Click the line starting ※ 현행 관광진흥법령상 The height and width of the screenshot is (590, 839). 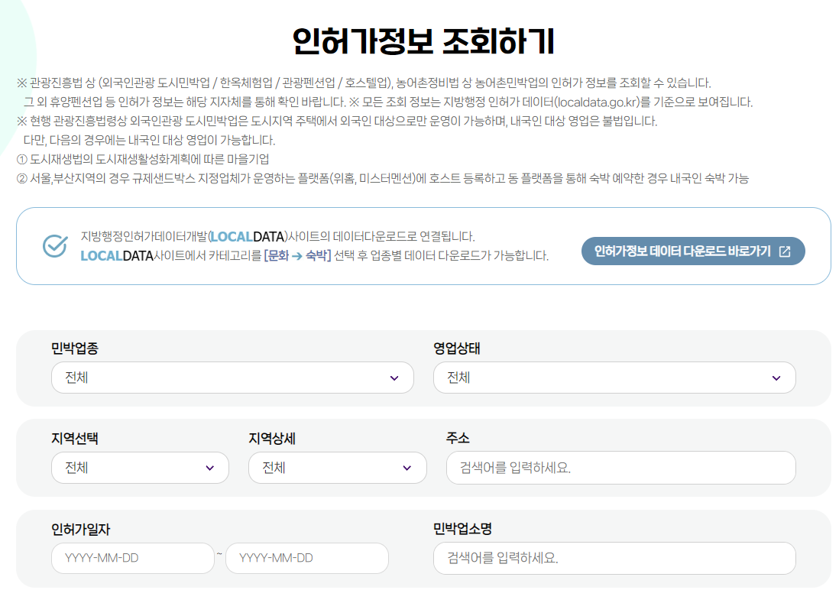(x=337, y=121)
